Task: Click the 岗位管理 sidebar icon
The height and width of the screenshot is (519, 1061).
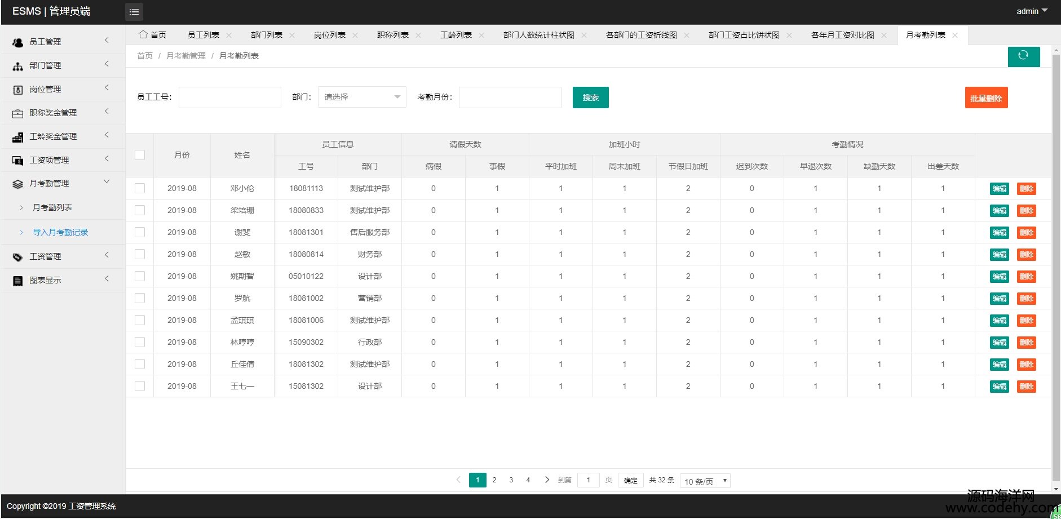Action: (x=17, y=90)
